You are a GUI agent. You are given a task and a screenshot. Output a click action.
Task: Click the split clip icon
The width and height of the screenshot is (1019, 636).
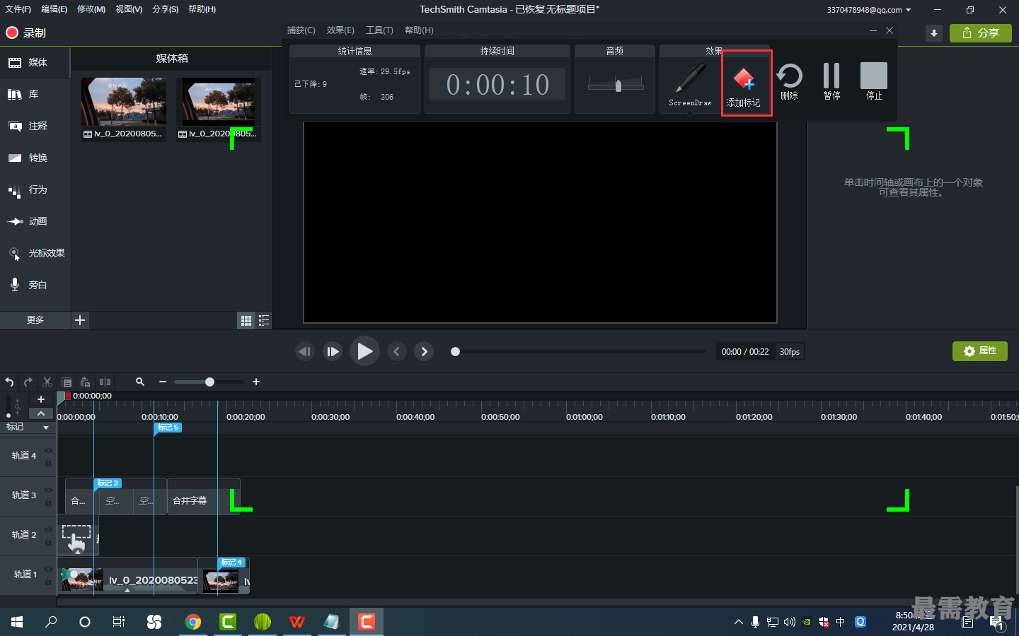tap(105, 382)
